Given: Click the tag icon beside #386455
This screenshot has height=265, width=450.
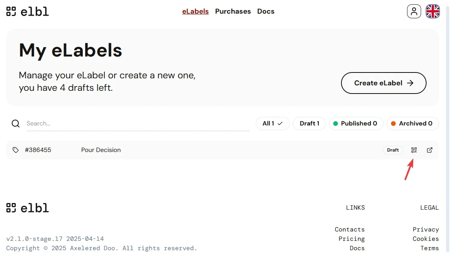Looking at the screenshot, I should pyautogui.click(x=16, y=150).
